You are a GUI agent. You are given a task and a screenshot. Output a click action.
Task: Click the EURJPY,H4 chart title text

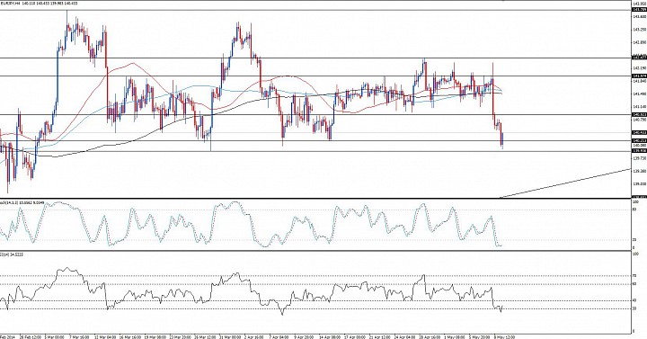click(10, 4)
